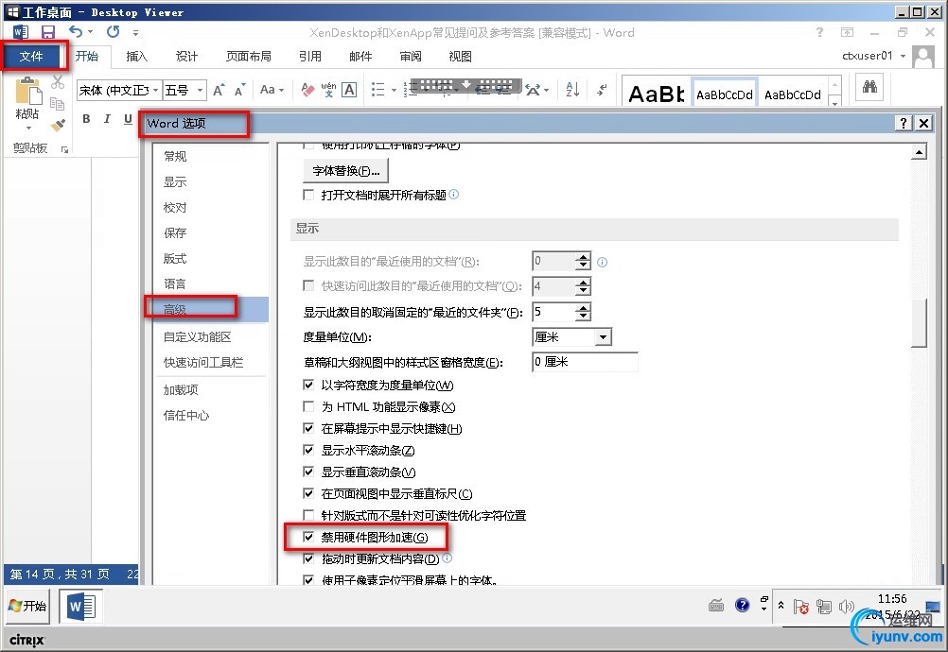The width and height of the screenshot is (948, 652).
Task: Open the font name 宋体 dropdown
Action: (155, 90)
